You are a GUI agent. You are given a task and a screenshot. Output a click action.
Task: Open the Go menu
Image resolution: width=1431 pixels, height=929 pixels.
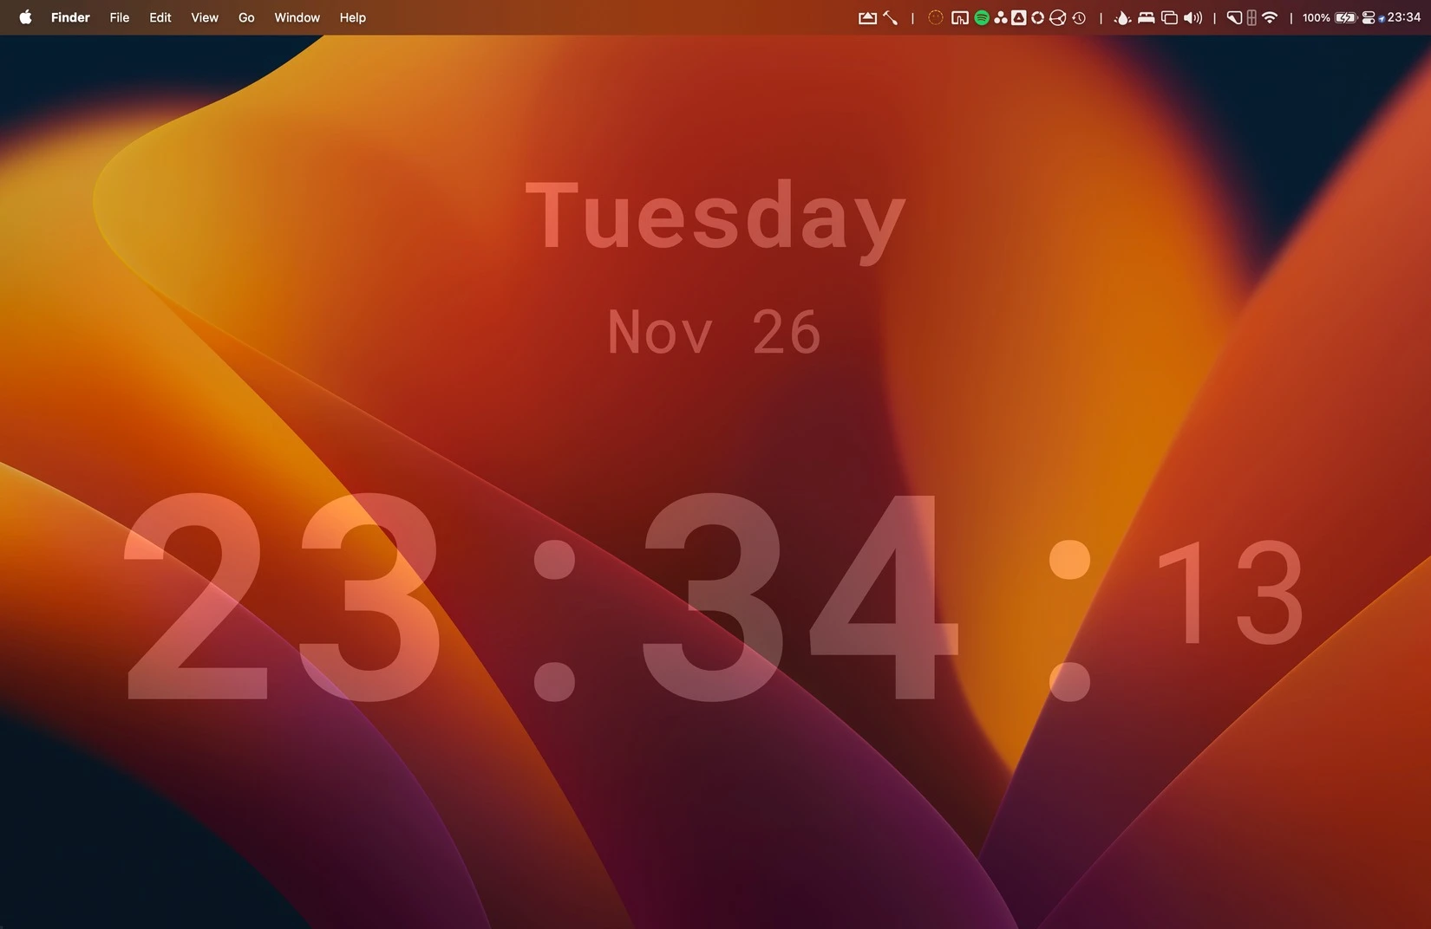tap(246, 17)
